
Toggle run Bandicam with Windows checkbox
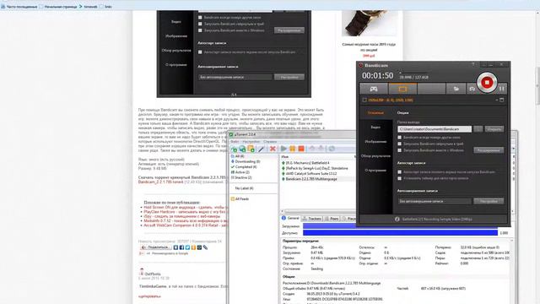point(399,150)
